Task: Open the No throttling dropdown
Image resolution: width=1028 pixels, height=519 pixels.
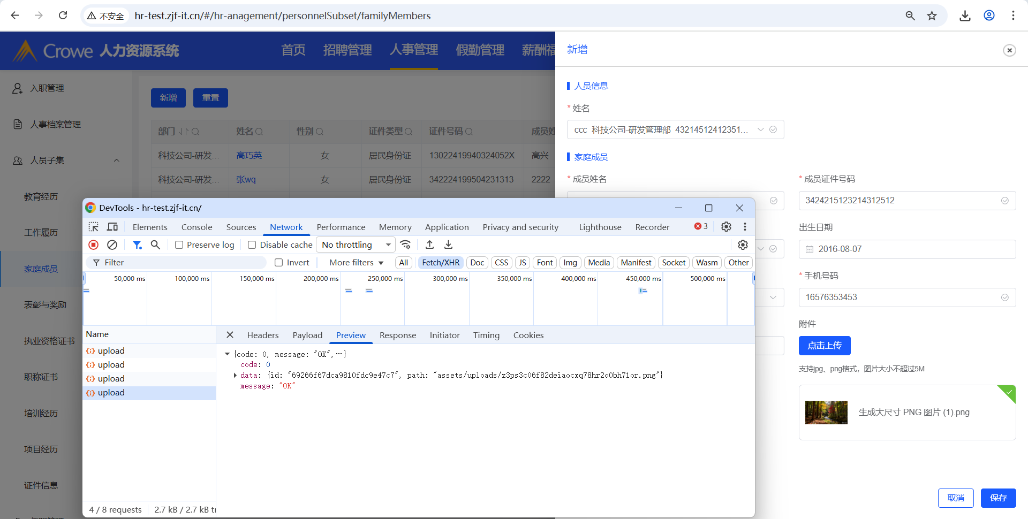Action: [x=356, y=245]
